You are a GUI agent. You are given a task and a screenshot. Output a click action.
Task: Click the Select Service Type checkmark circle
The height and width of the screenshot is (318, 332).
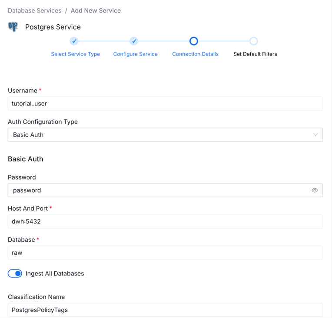click(x=74, y=41)
